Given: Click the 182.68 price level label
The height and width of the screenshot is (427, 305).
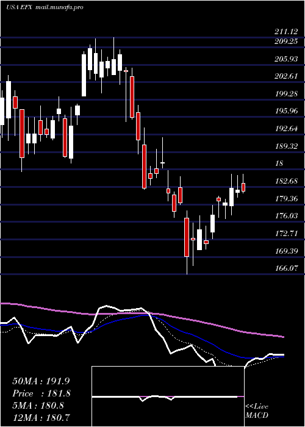Looking at the screenshot, I should [285, 181].
